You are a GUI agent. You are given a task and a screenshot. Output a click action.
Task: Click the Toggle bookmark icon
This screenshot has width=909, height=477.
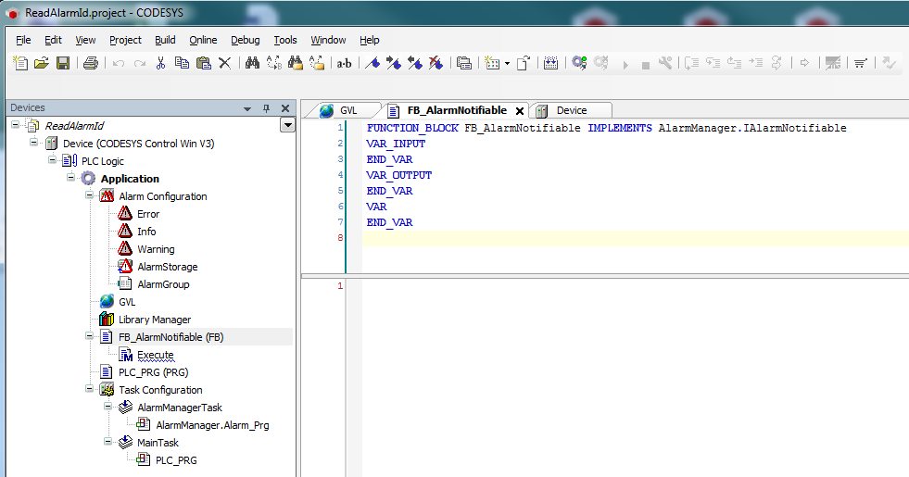click(372, 63)
